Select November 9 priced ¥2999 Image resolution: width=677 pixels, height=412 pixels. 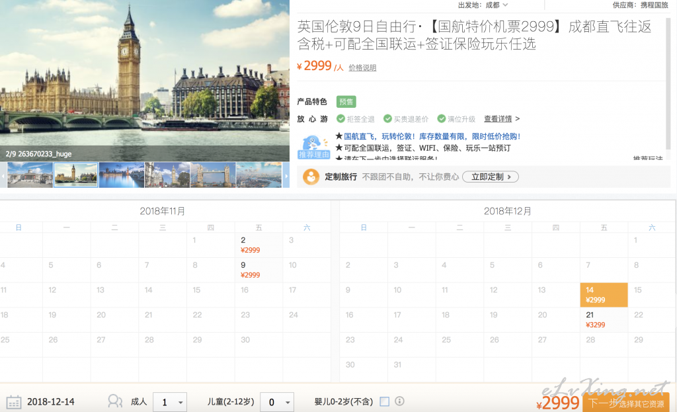tap(259, 270)
